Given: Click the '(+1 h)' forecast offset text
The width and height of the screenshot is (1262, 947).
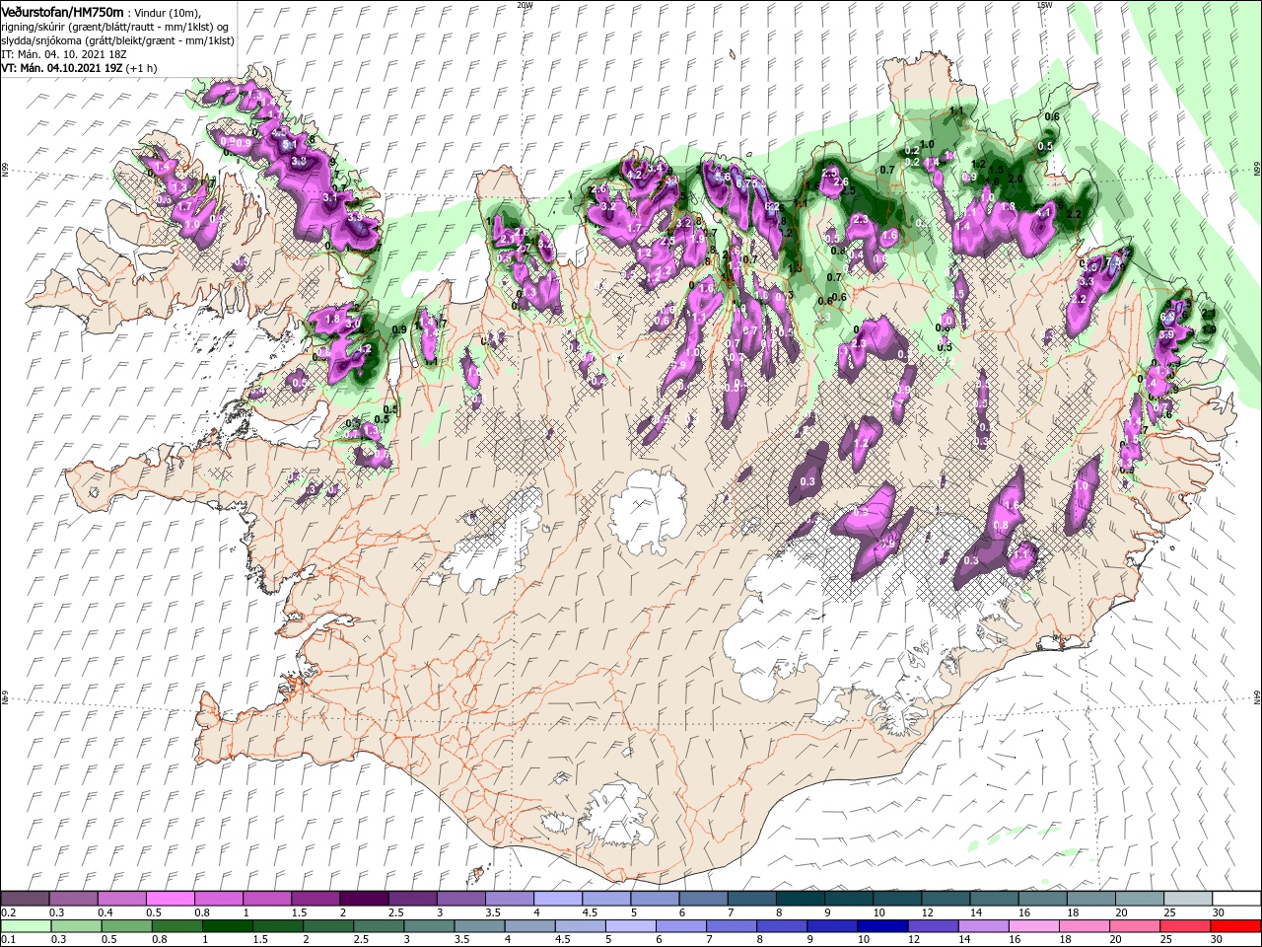Looking at the screenshot, I should tap(142, 68).
